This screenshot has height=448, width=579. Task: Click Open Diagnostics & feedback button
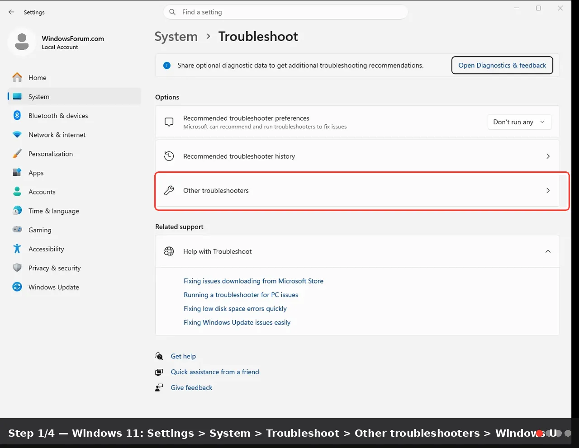(x=502, y=65)
